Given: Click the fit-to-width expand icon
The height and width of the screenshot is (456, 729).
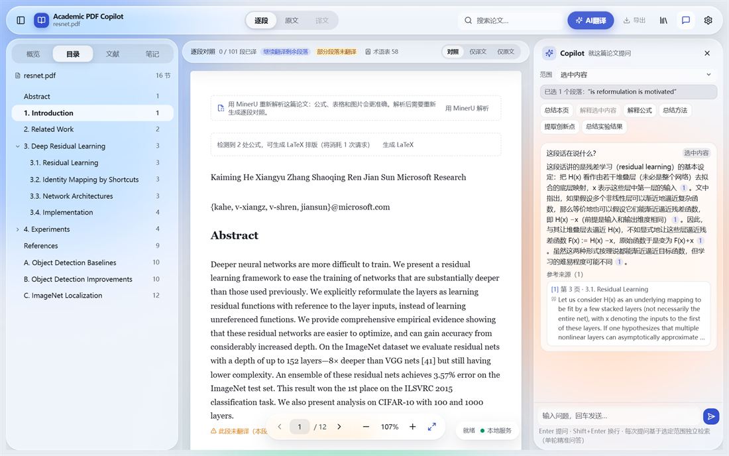Looking at the screenshot, I should coord(432,427).
